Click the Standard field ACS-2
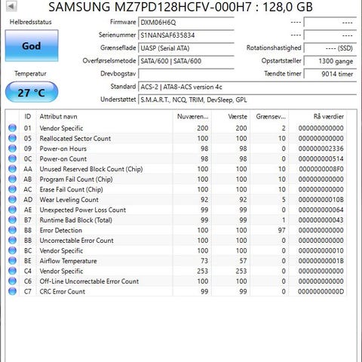 pyautogui.click(x=247, y=87)
